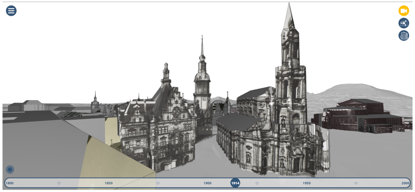The height and width of the screenshot is (192, 415).
Task: Click the yellow video camera button
Action: tap(404, 11)
